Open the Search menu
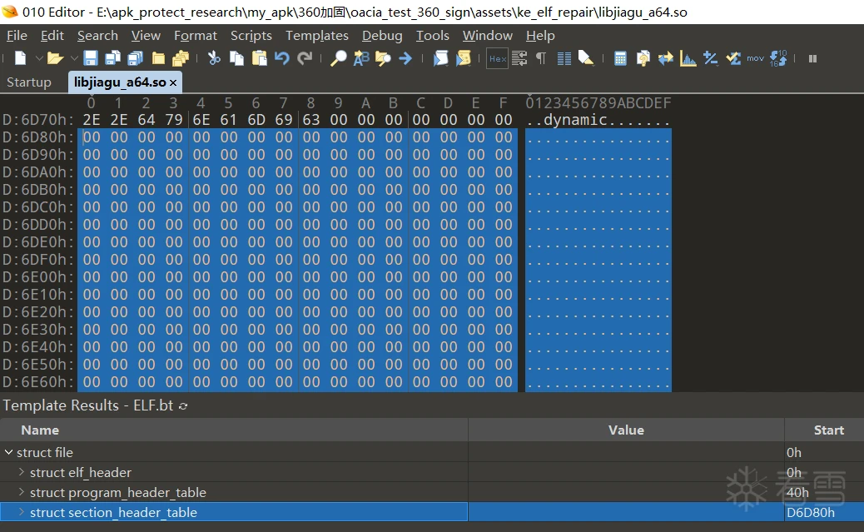Screen dimensions: 864x532 pyautogui.click(x=97, y=35)
